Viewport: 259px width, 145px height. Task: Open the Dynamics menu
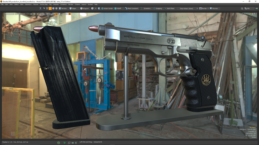coord(63,4)
